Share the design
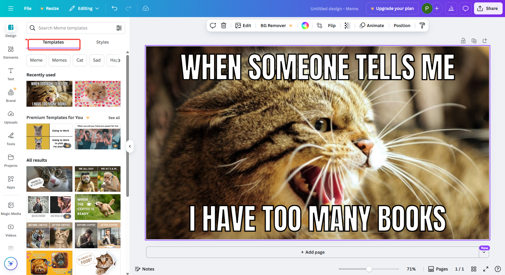505x275 pixels. pos(488,8)
